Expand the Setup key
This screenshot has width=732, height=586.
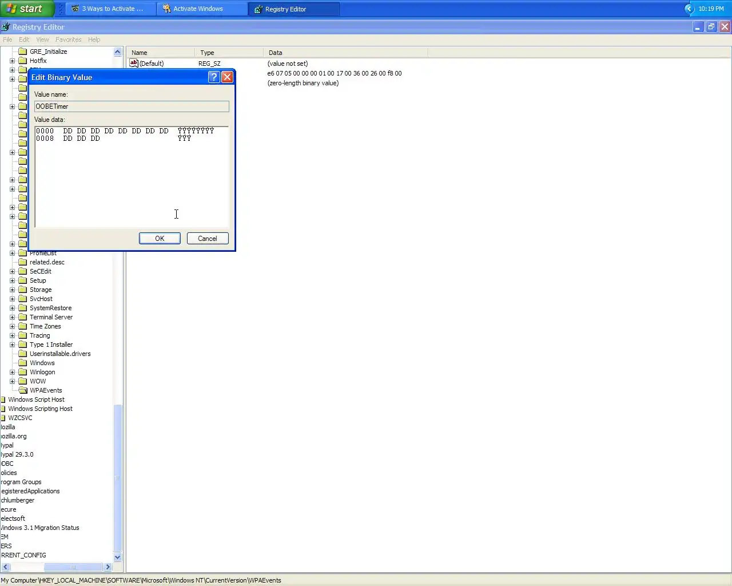tap(12, 280)
